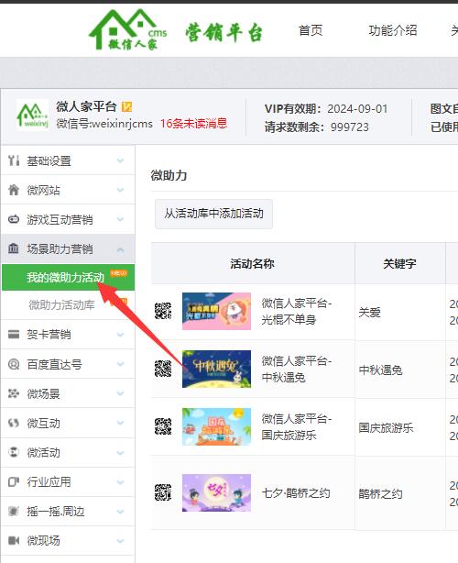Open 微信人家平台-光棍不单身 activity name

[297, 312]
